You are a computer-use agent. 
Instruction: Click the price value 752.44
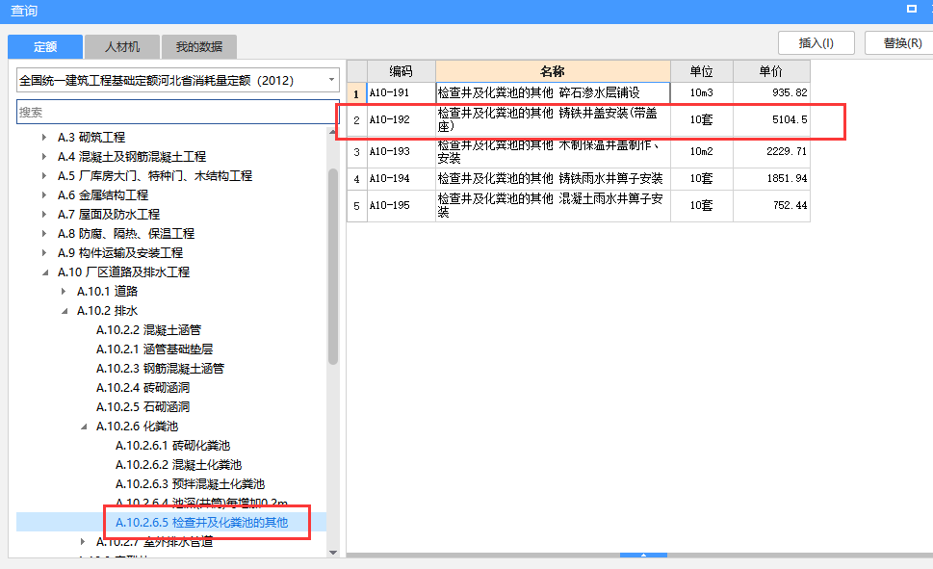790,205
